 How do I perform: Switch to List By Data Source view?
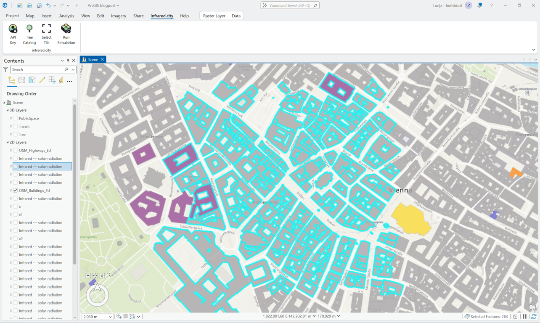[22, 80]
